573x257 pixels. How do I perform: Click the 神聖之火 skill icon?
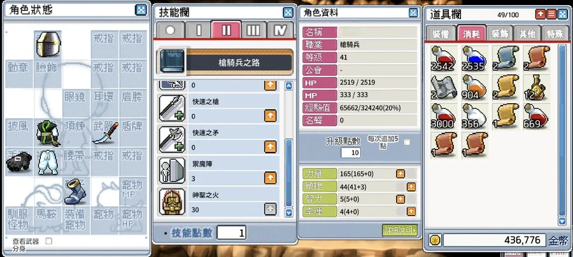coord(172,202)
